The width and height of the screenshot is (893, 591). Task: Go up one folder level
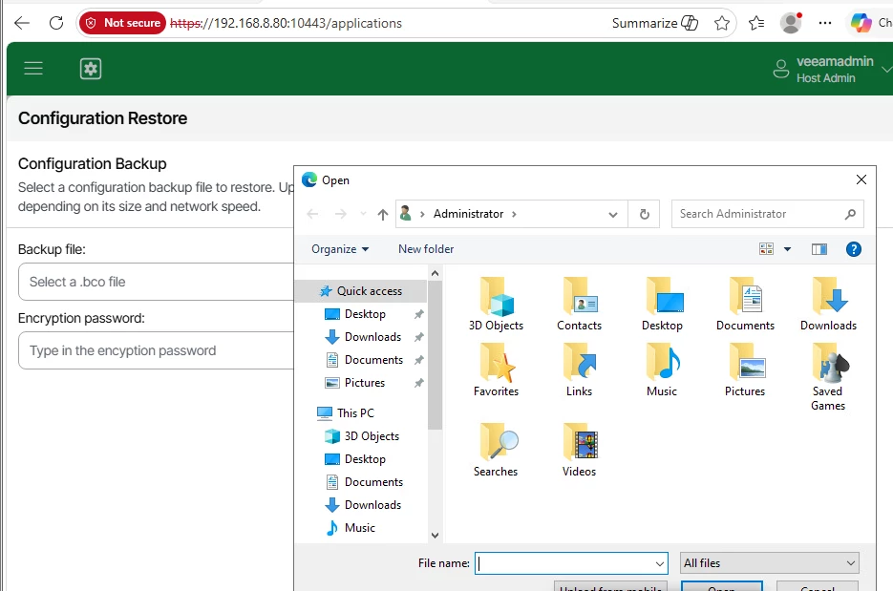pyautogui.click(x=383, y=215)
